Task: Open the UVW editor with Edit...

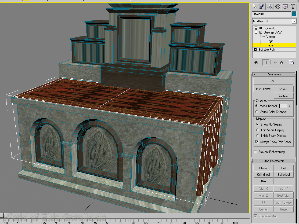Action: pyautogui.click(x=273, y=81)
